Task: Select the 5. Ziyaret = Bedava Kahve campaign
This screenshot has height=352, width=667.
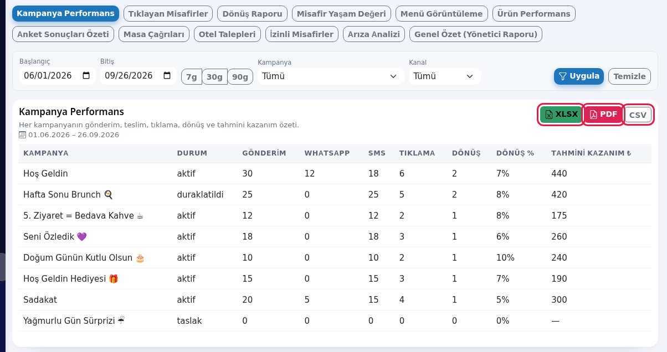Action: coord(84,216)
